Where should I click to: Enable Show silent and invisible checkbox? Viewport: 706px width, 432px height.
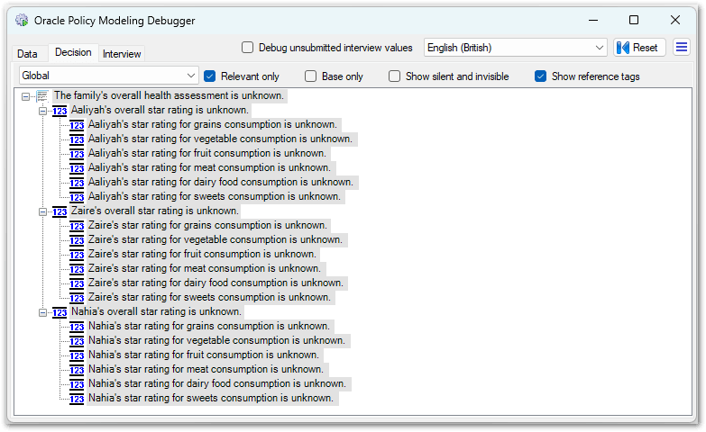pos(394,76)
